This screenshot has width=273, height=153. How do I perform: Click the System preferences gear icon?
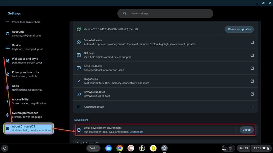coord(7,115)
